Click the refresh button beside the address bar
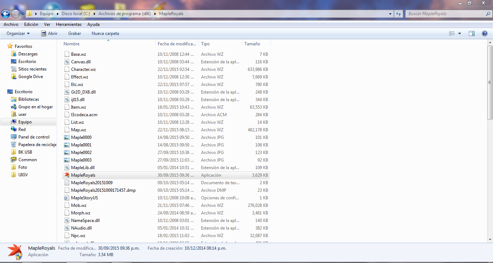Image resolution: width=493 pixels, height=263 pixels. [x=398, y=14]
